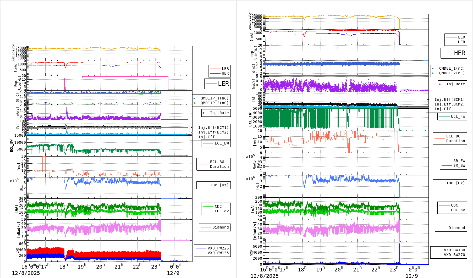The height and width of the screenshot is (278, 473).
Task: Click the QMD8E_2(nC) legend entry
Action: [452, 73]
